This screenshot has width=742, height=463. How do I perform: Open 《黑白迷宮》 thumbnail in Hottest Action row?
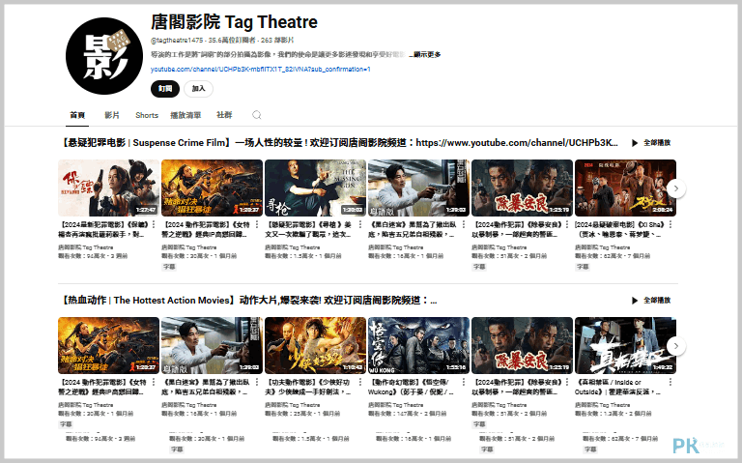pos(212,346)
